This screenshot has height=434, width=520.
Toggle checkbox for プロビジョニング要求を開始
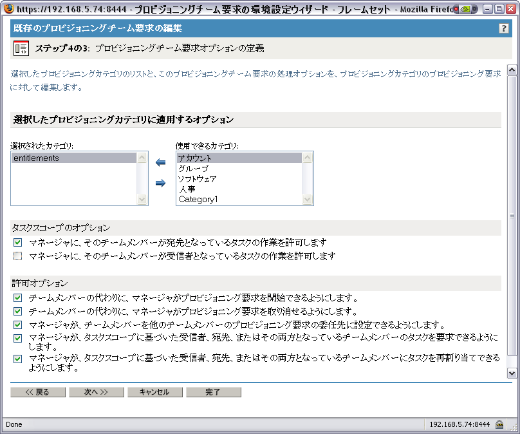[x=18, y=297]
